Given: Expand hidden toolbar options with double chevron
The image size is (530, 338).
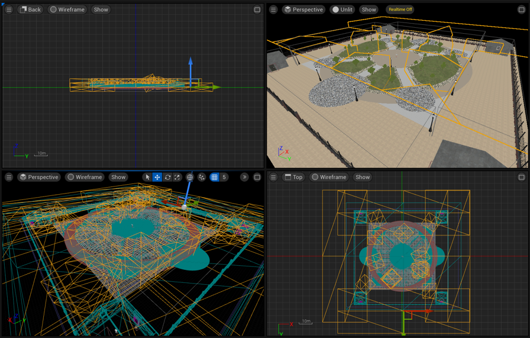Looking at the screenshot, I should [244, 177].
